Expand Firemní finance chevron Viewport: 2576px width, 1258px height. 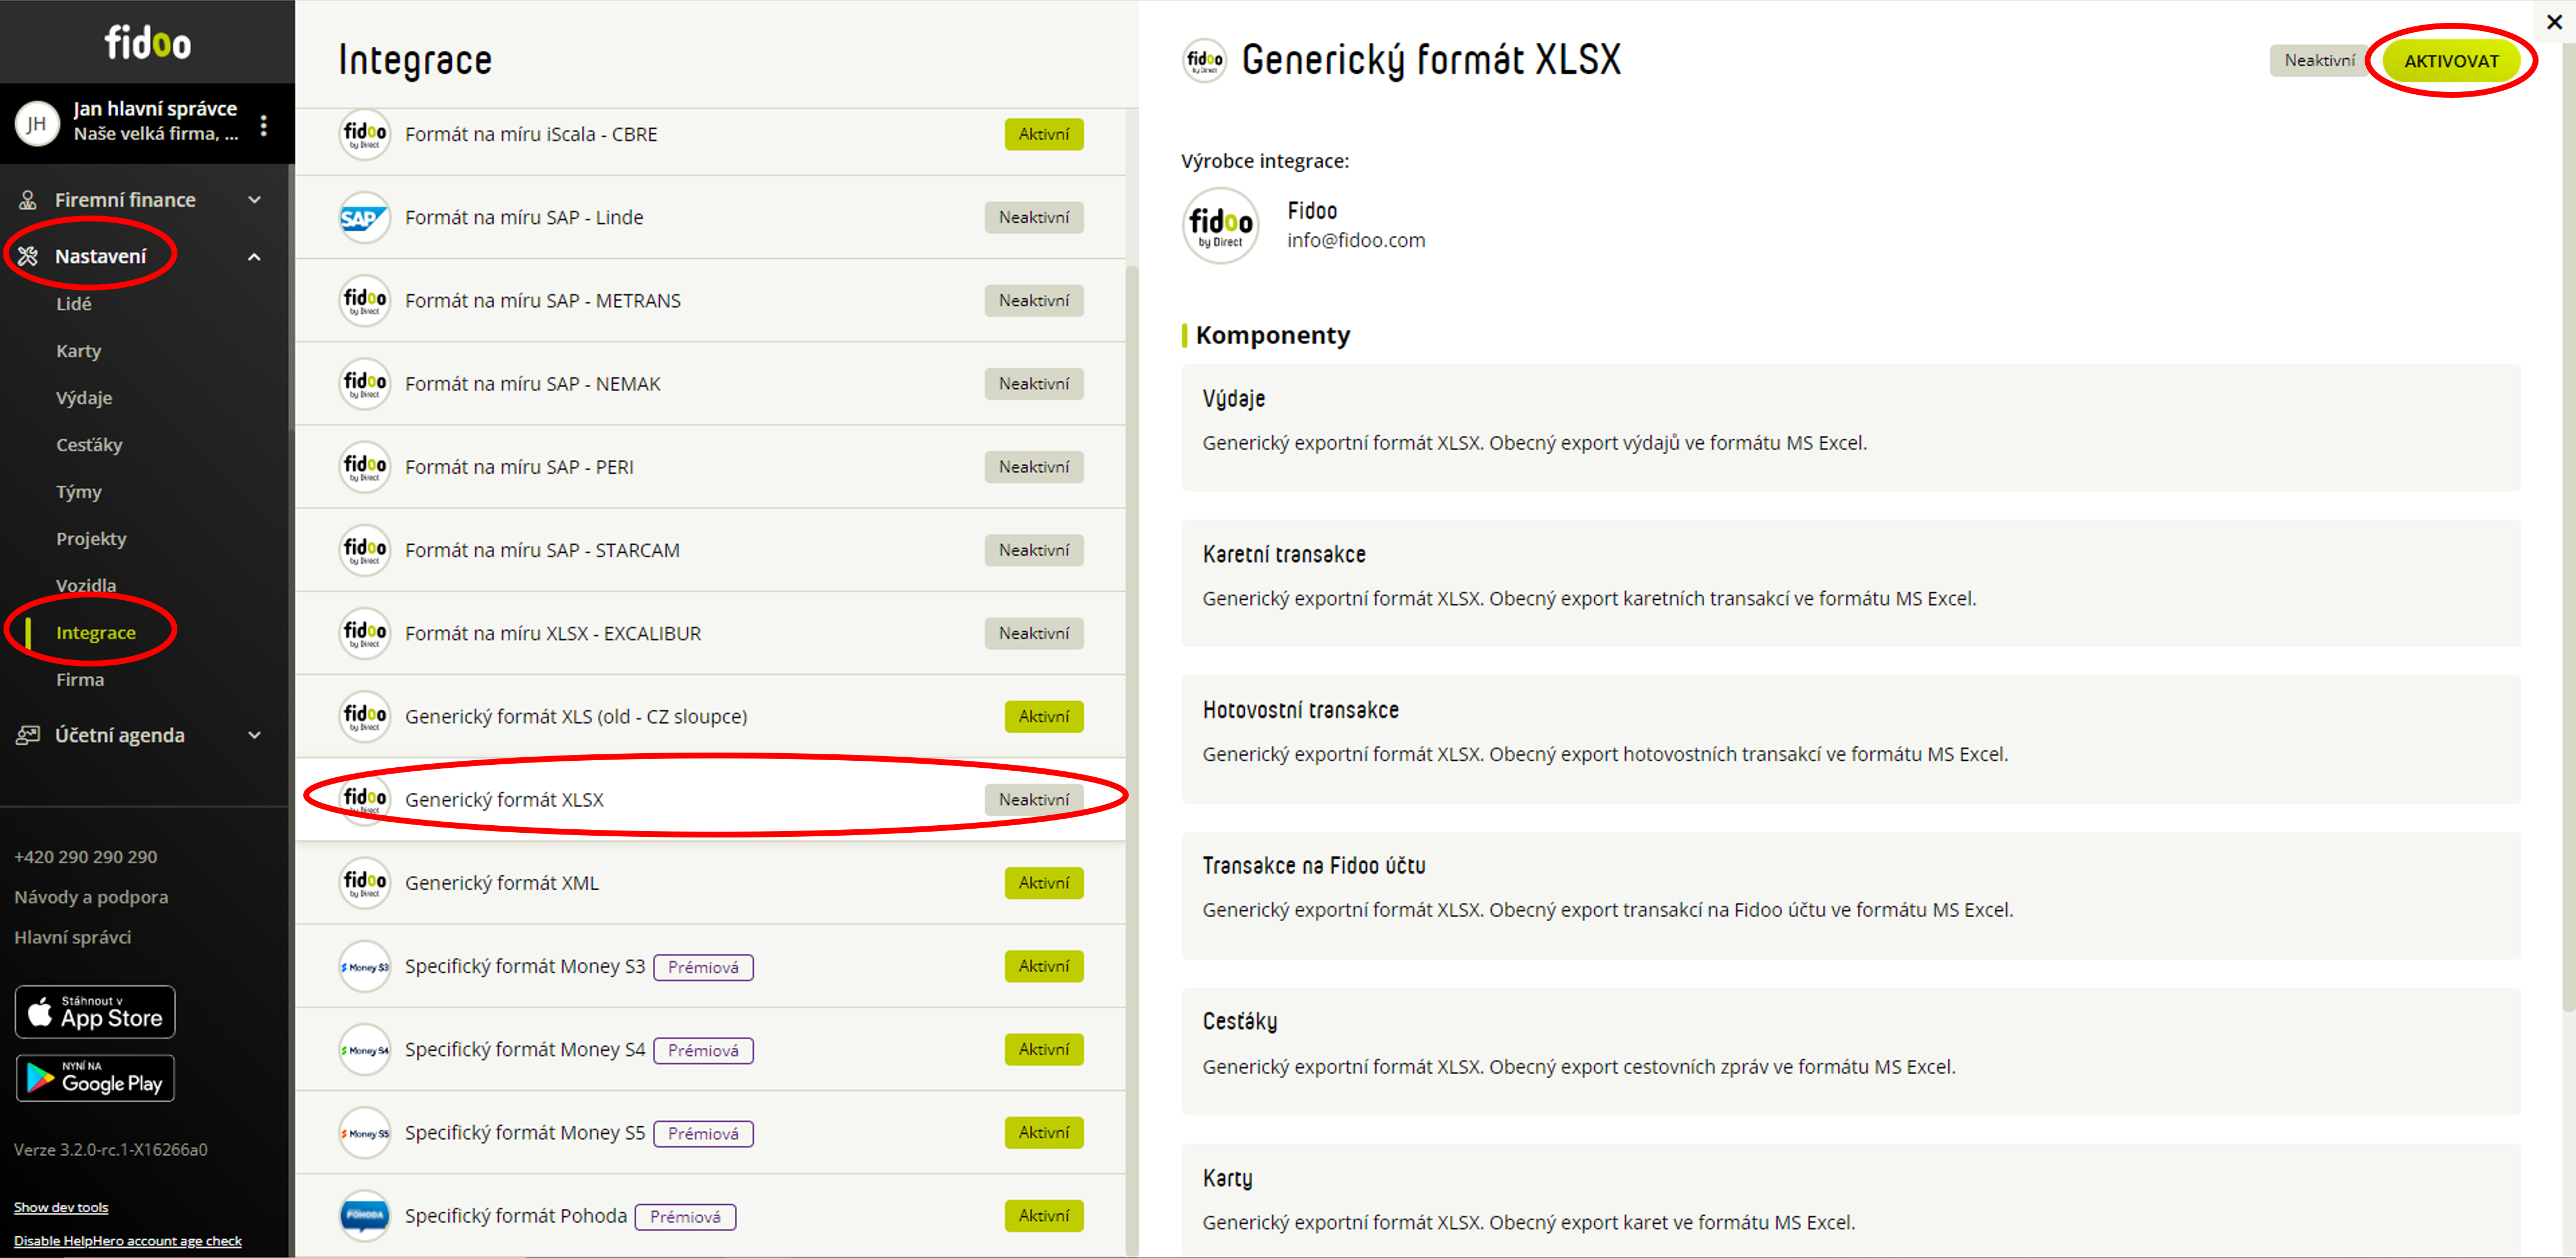pos(254,200)
